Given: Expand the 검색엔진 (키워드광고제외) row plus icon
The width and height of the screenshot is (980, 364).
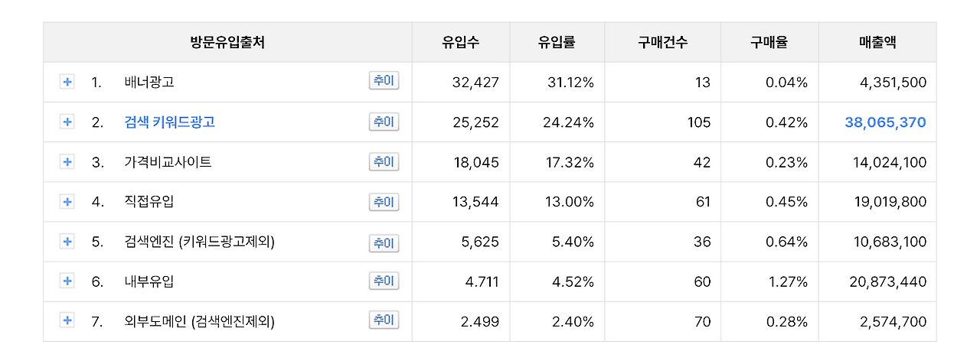Looking at the screenshot, I should click(x=67, y=242).
